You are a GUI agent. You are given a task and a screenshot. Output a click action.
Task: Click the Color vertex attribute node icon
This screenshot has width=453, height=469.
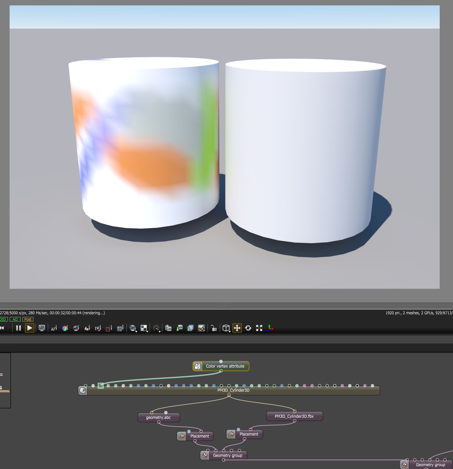198,366
